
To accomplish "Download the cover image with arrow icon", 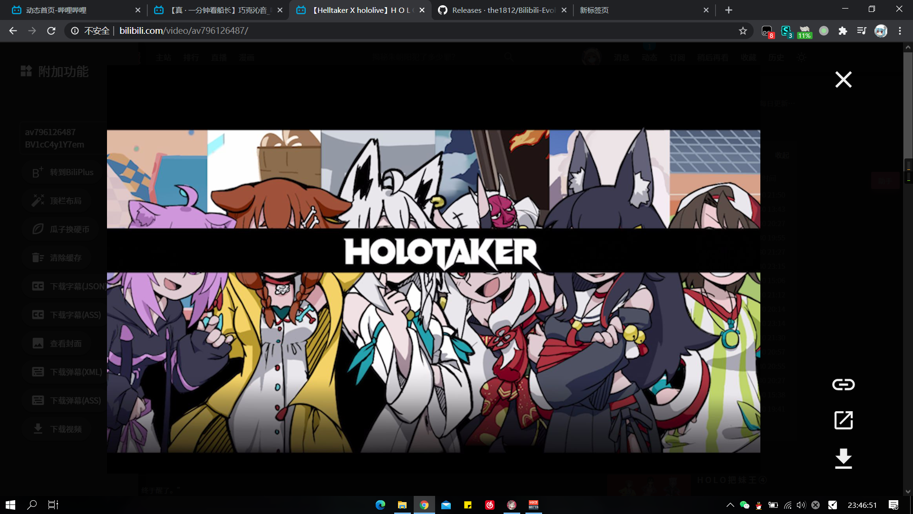I will pos(843,458).
